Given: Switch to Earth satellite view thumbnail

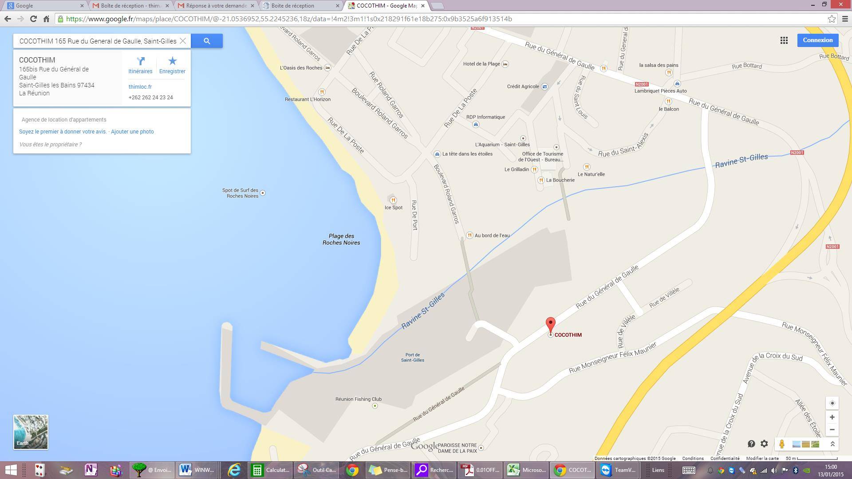Looking at the screenshot, I should 31,432.
